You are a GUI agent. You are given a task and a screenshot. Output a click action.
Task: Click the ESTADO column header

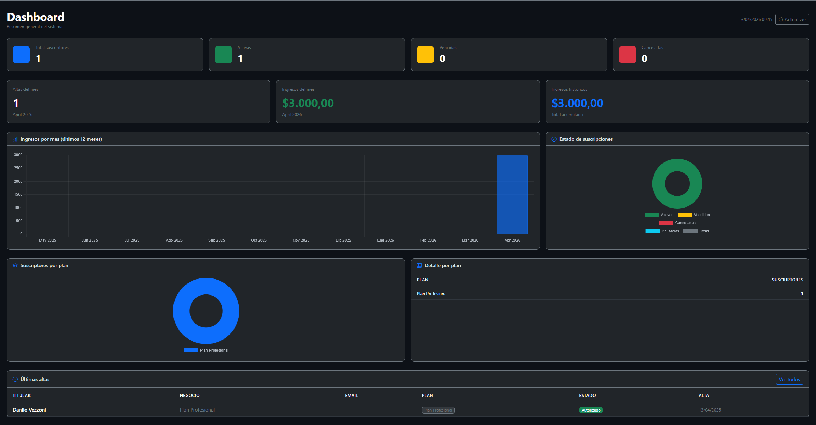pos(588,395)
